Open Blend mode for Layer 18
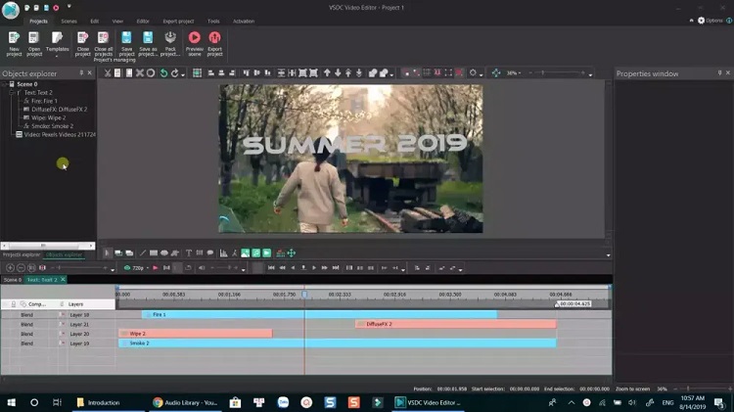This screenshot has width=734, height=412. 26,314
